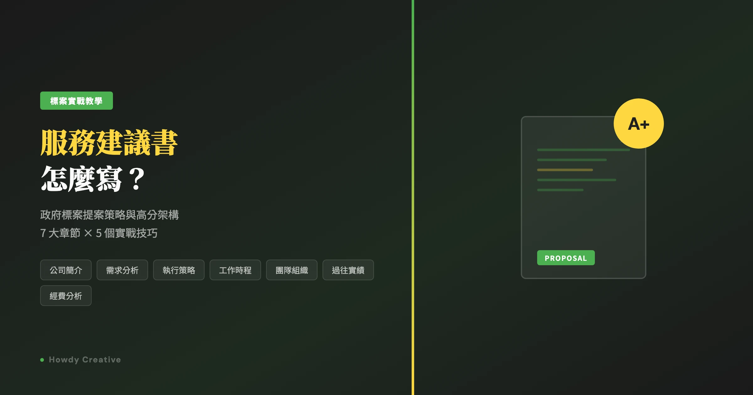Click the white 怎麼寫？ headline
Screen dimensions: 753x395
[93, 179]
